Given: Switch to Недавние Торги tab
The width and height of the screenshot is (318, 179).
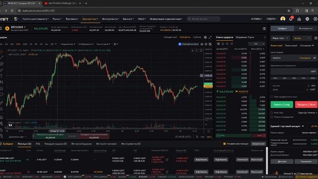Looking at the screenshot, I should [244, 37].
